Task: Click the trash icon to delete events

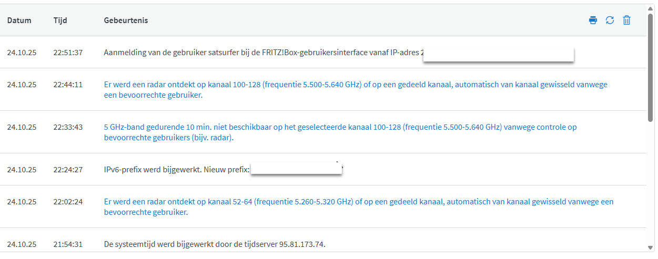Action: 626,20
